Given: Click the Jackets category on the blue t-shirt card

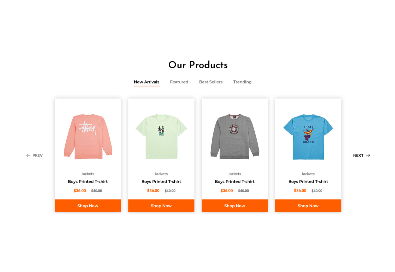Looking at the screenshot, I should [308, 174].
